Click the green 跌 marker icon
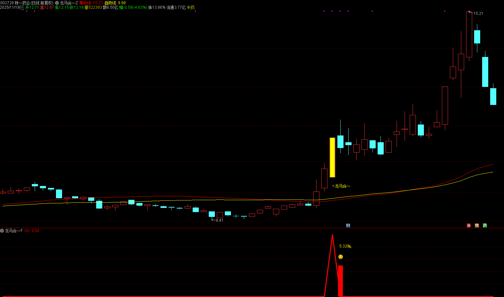 (x=485, y=225)
